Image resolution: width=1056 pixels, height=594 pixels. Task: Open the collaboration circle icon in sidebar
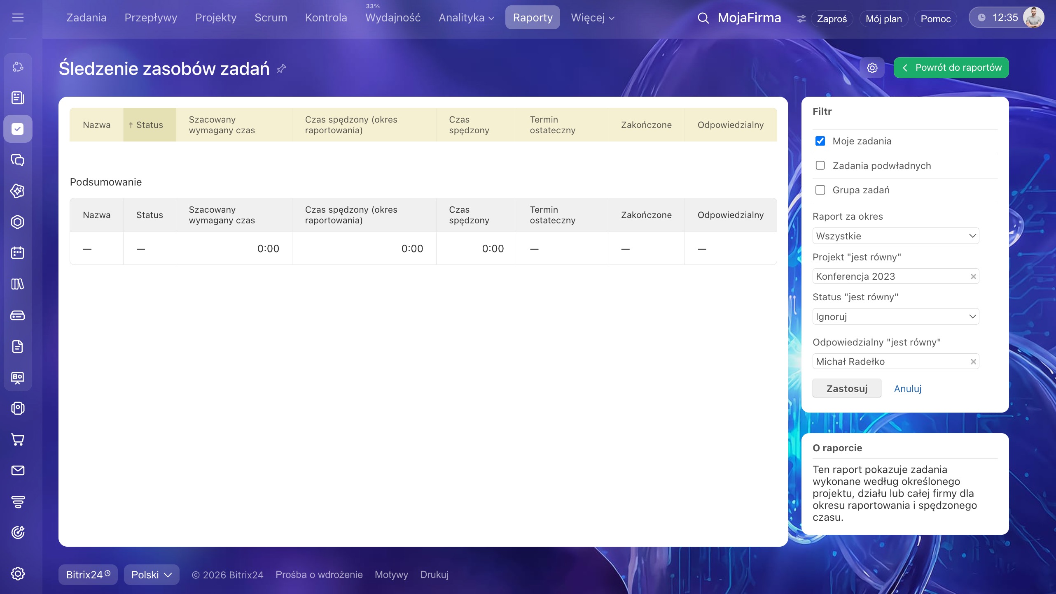click(18, 67)
